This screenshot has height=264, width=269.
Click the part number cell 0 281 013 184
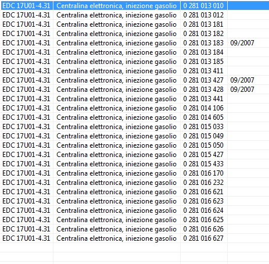pyautogui.click(x=204, y=52)
